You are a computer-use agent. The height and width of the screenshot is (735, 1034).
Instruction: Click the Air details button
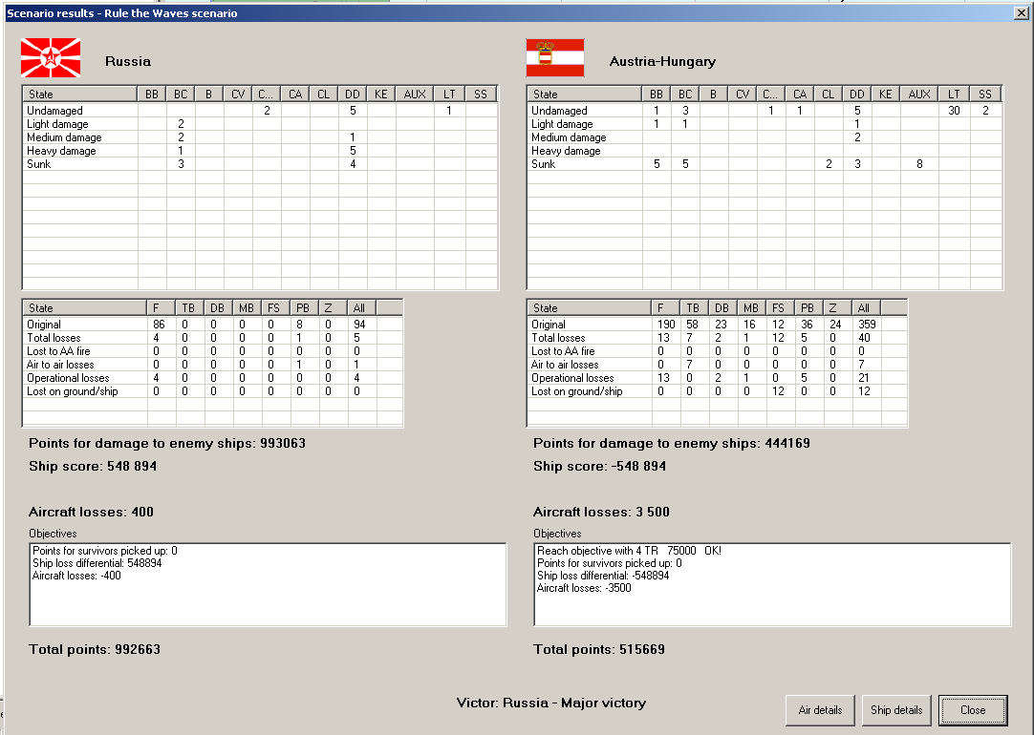(820, 710)
